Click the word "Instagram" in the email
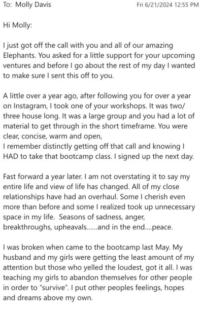Screen dimensions: 203x311 [30, 106]
